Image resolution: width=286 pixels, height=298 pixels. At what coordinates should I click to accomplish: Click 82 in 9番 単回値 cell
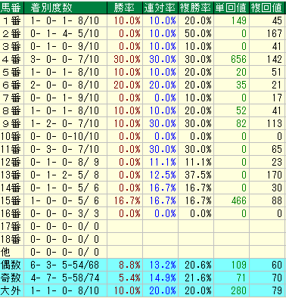241,123
